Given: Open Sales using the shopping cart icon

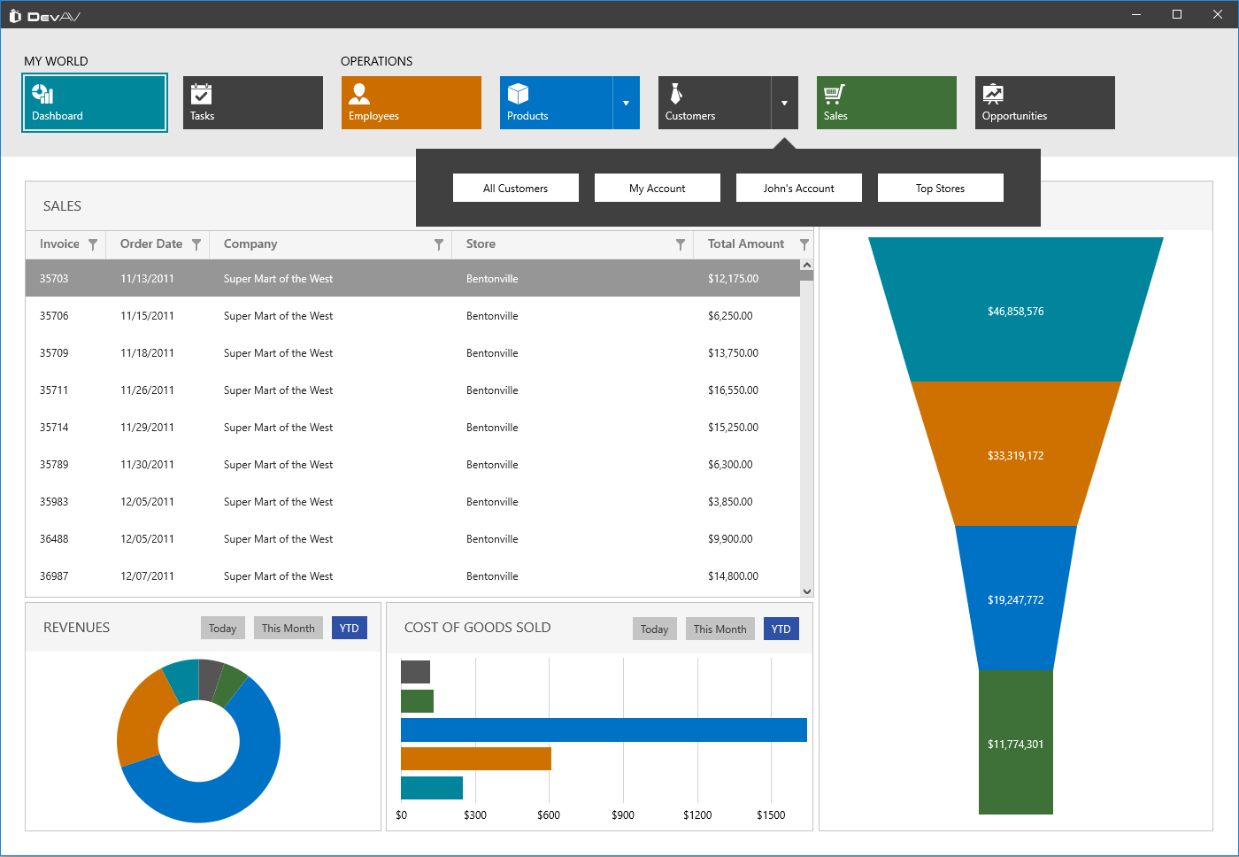Looking at the screenshot, I should 835,93.
